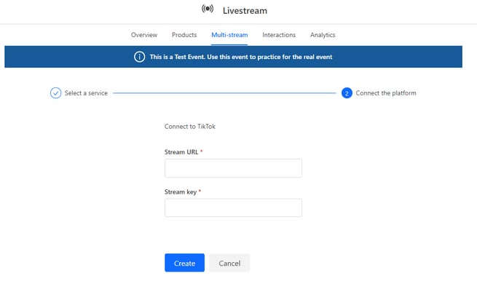Return to the Select a service step
This screenshot has height=308, width=477.
pyautogui.click(x=86, y=93)
